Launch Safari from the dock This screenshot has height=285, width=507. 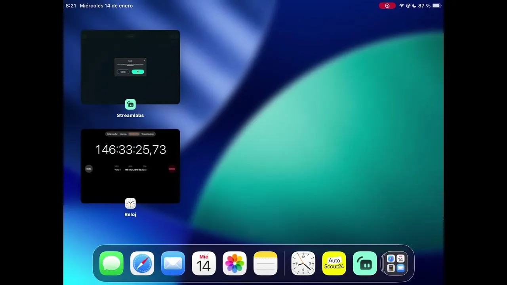(x=142, y=263)
